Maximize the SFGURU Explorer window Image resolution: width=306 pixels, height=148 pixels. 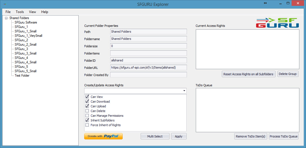[288, 3]
